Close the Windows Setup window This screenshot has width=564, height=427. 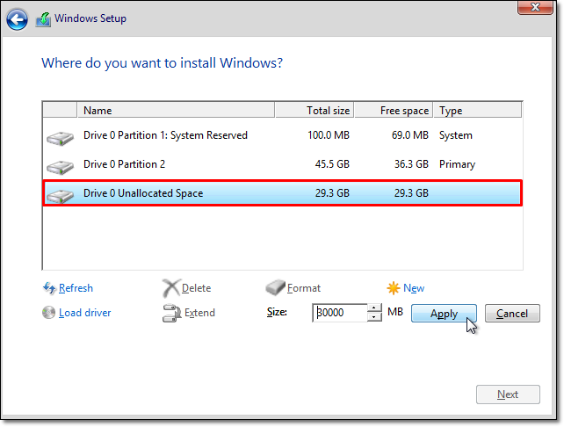(535, 7)
